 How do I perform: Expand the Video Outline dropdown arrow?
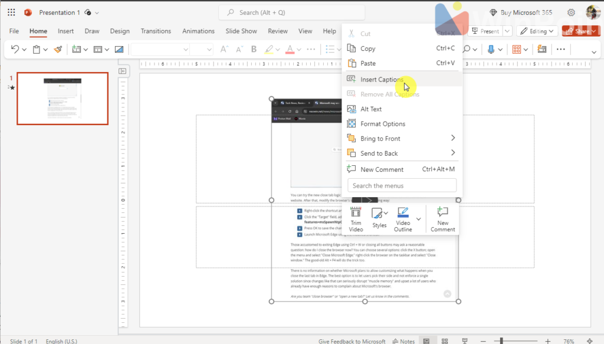coord(418,219)
